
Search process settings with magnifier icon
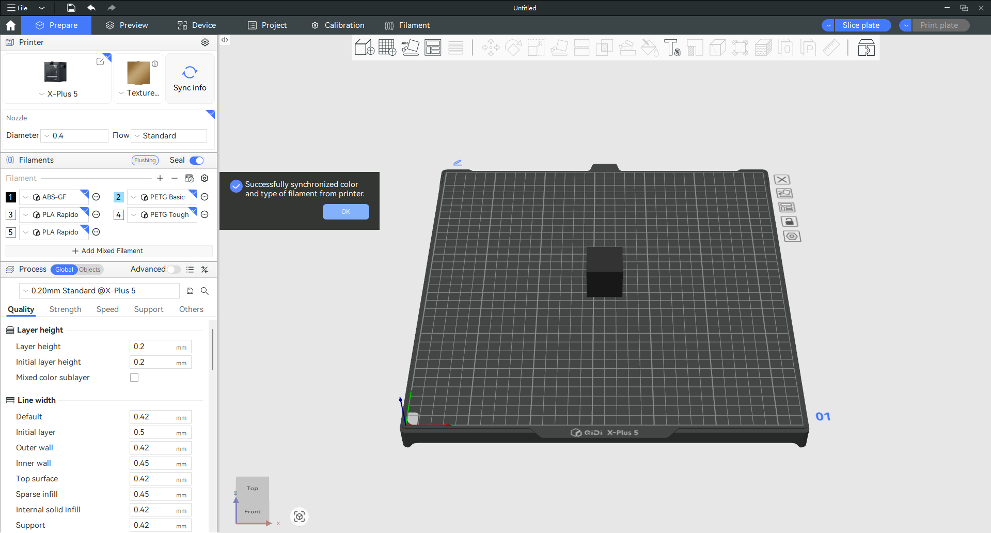click(x=205, y=291)
